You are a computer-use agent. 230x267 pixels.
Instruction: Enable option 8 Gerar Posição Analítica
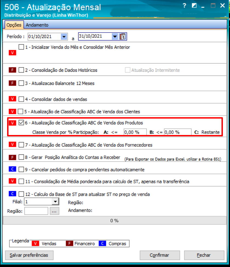pyautogui.click(x=21, y=157)
